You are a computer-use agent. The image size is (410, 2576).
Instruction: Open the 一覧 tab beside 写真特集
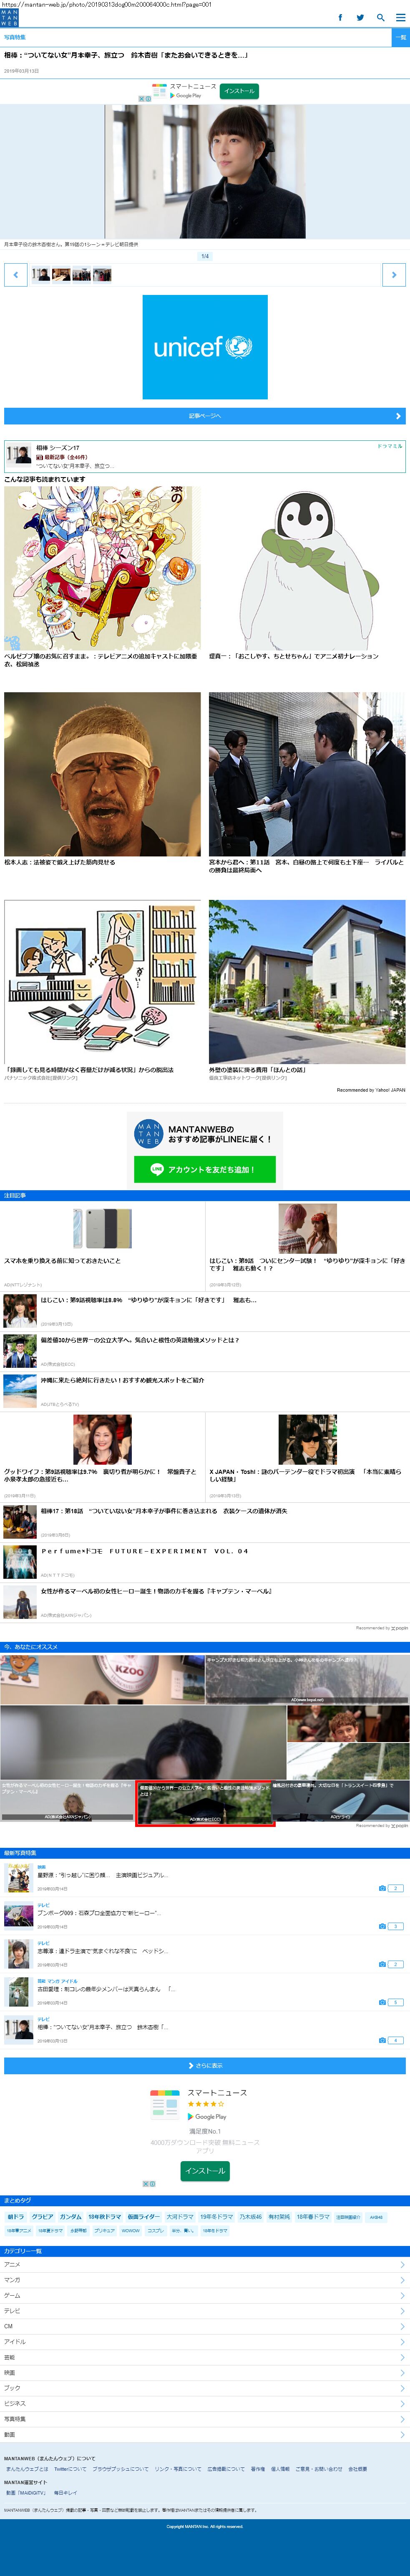pos(400,37)
